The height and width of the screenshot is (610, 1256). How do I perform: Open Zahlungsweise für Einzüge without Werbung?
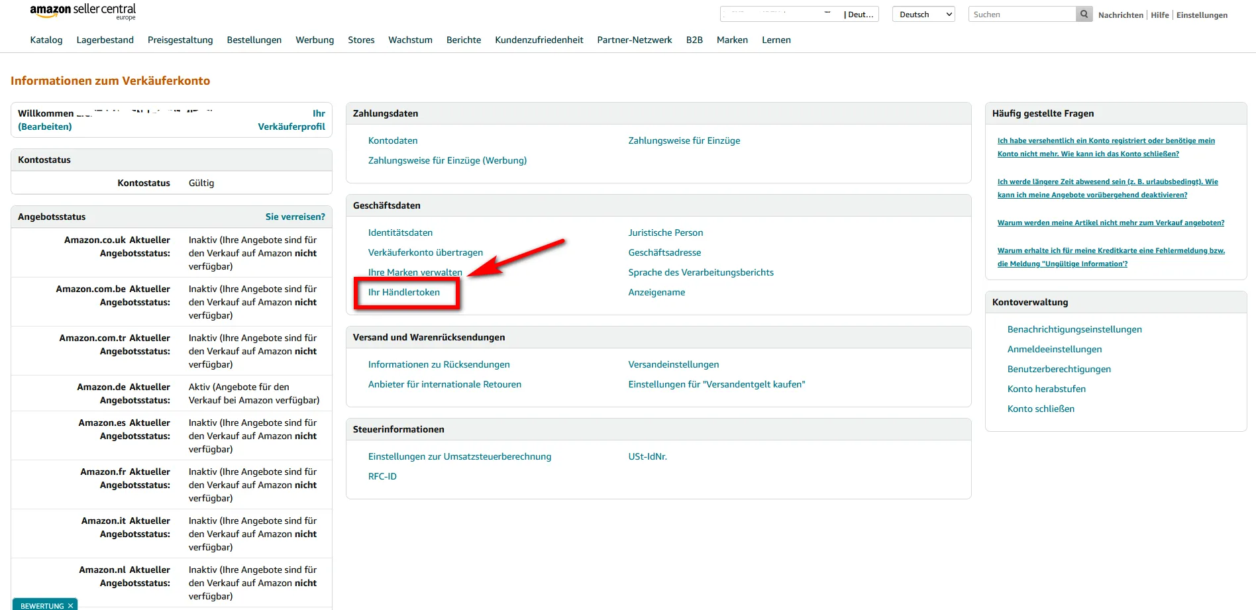click(684, 140)
